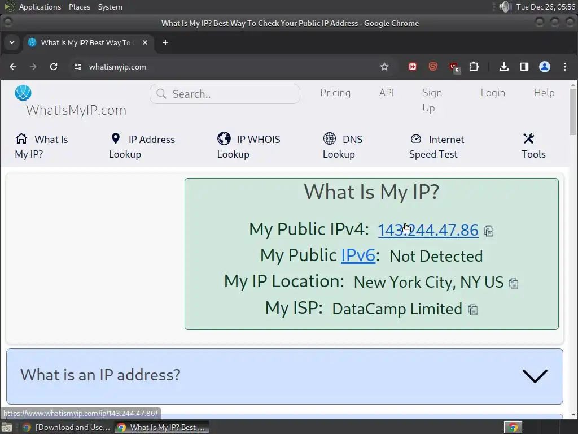The width and height of the screenshot is (578, 434).
Task: Click the 143.244.47.86 IP address link
Action: tap(428, 230)
